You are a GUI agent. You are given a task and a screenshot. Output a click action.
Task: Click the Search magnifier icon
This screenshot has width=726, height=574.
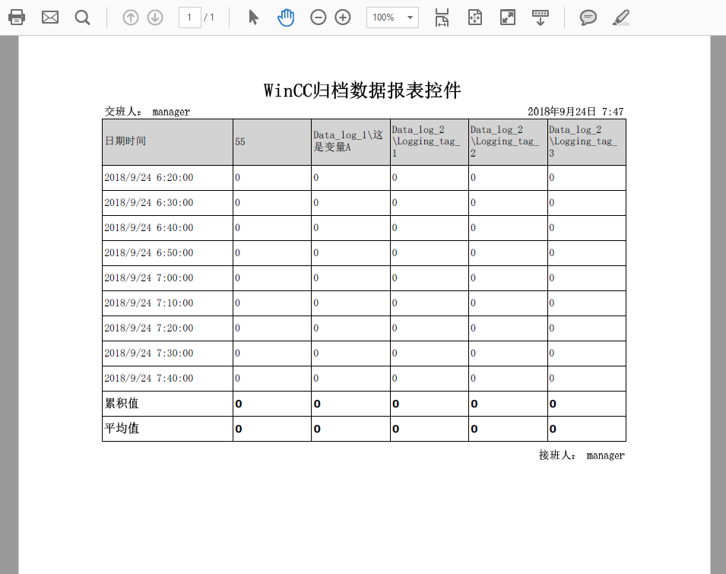(81, 17)
